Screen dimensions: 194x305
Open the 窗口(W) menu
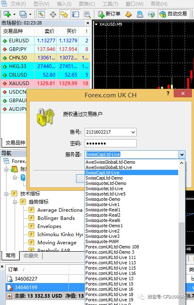[134, 4]
